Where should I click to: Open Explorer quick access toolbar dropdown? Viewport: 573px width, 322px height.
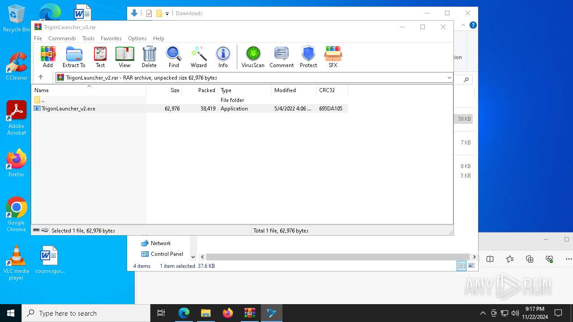click(x=167, y=14)
